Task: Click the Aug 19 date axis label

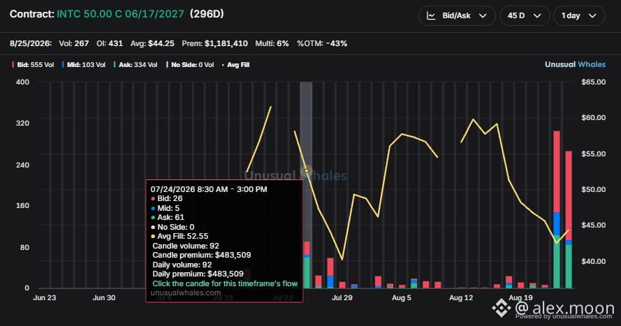Action: tap(520, 297)
